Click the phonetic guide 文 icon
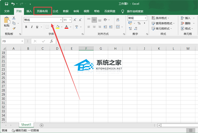The height and width of the screenshot is (133, 198). [x=77, y=27]
